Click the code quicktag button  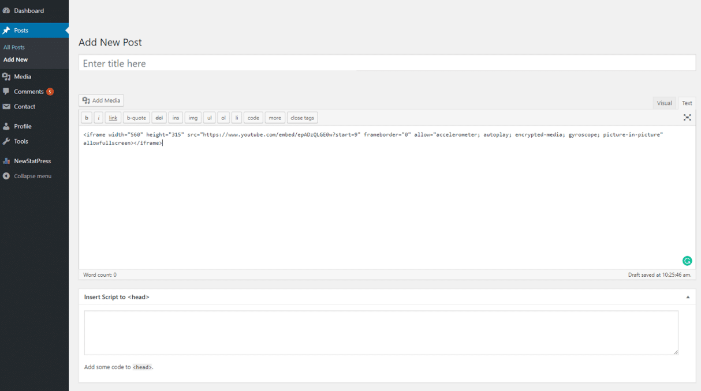(x=253, y=118)
